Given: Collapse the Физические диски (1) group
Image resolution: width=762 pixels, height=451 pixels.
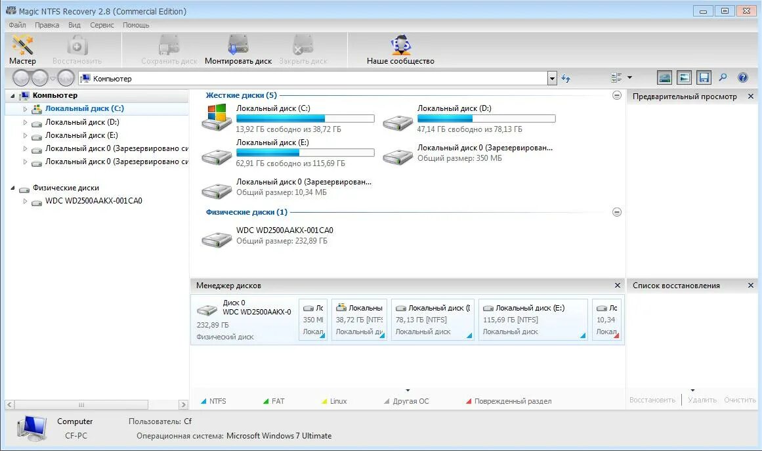Looking at the screenshot, I should point(617,212).
